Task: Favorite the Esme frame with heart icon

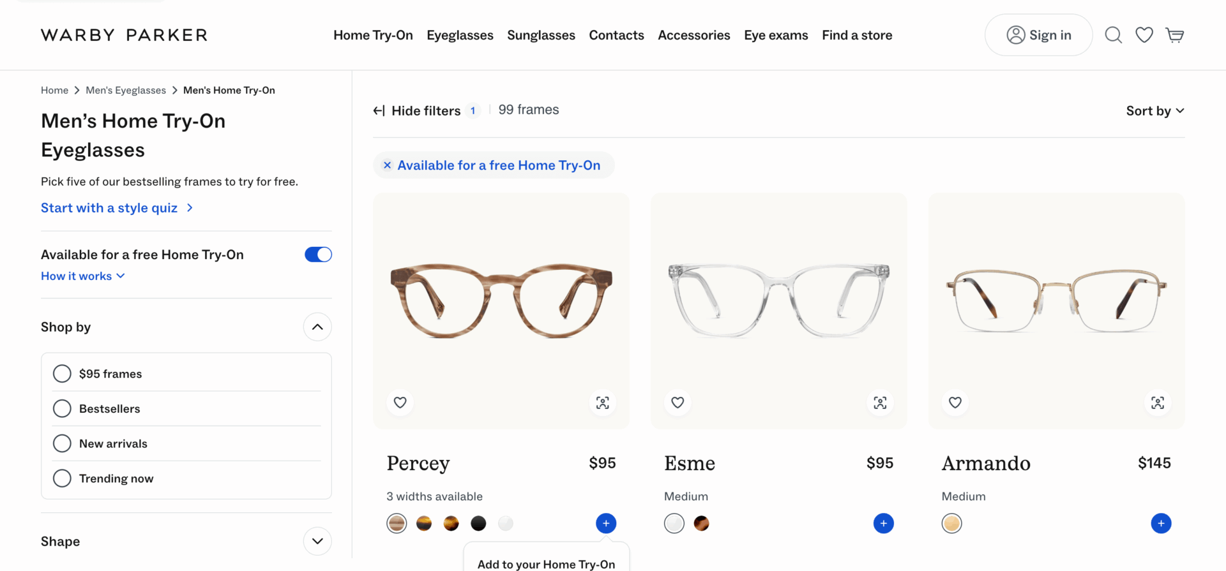Action: coord(678,403)
